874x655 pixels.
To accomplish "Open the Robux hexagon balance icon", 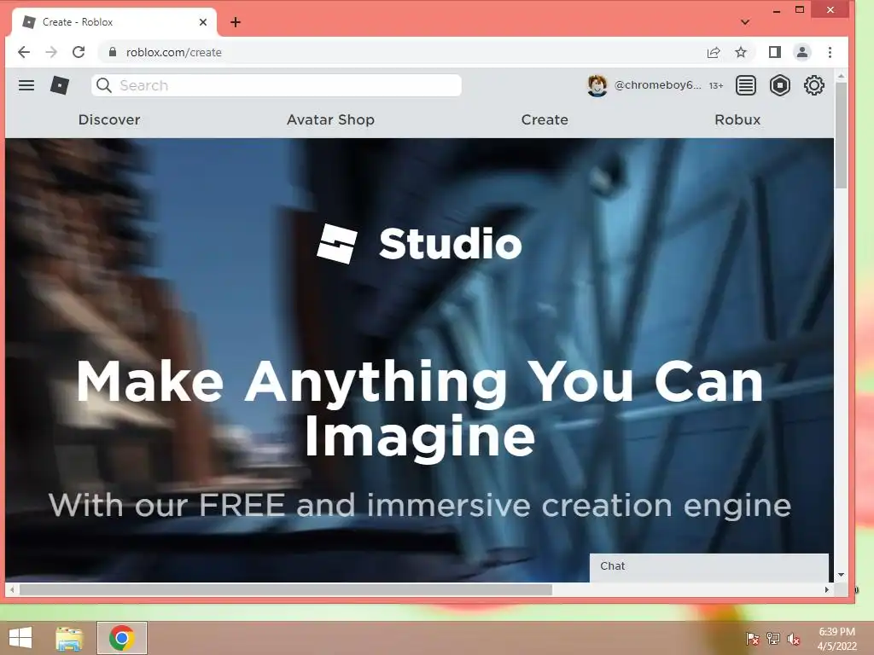I will (x=780, y=85).
